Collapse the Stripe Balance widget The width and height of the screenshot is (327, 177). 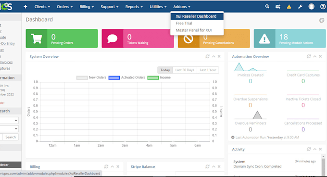[x=214, y=166]
